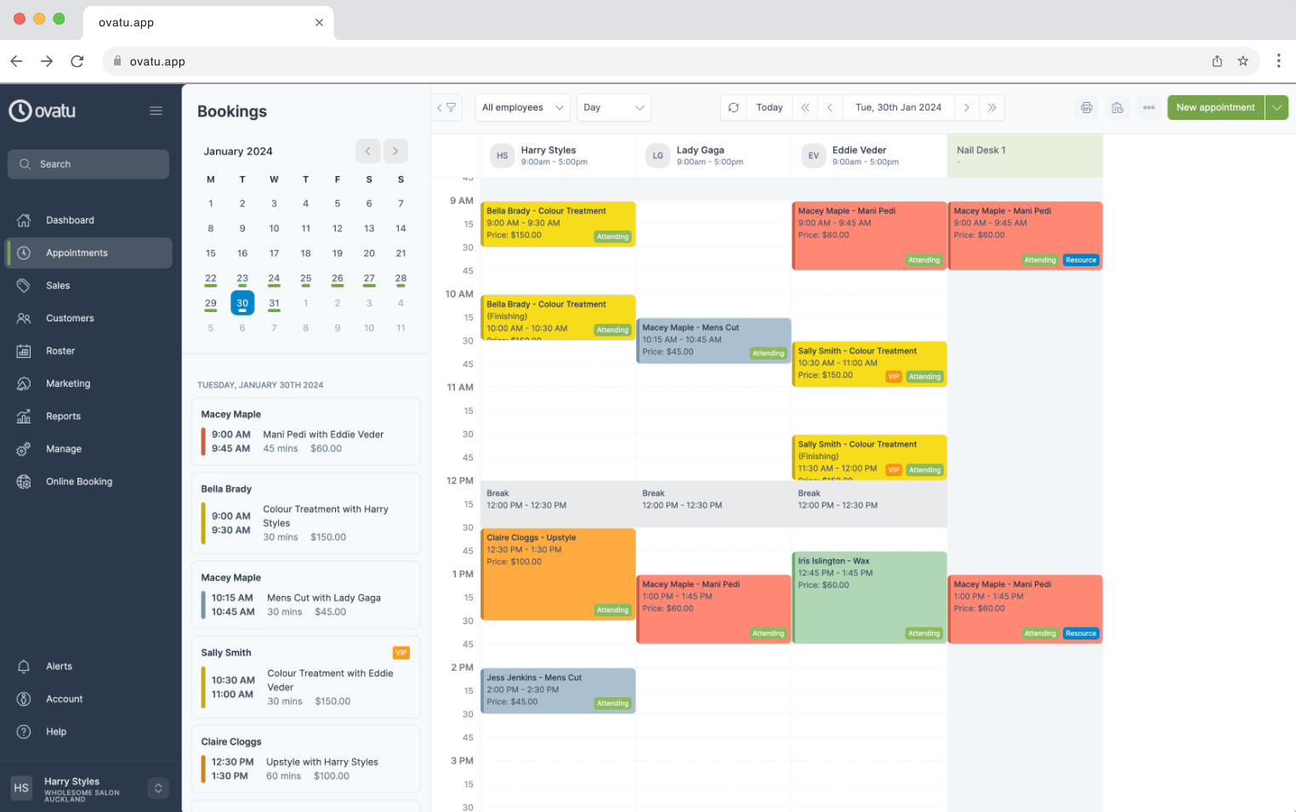The width and height of the screenshot is (1296, 812).
Task: Expand the New appointment dropdown arrow
Action: coord(1277,108)
